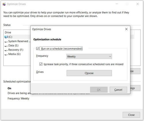Screen dimensions: 144x121
Task: Select the (C:) drive icon in list
Action: click(6, 37)
